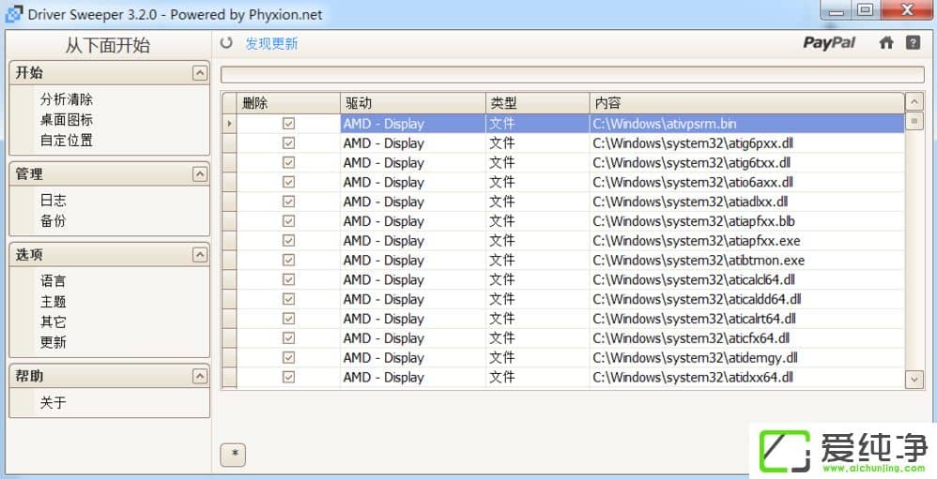Sort by the 类型 column header

pyautogui.click(x=538, y=102)
